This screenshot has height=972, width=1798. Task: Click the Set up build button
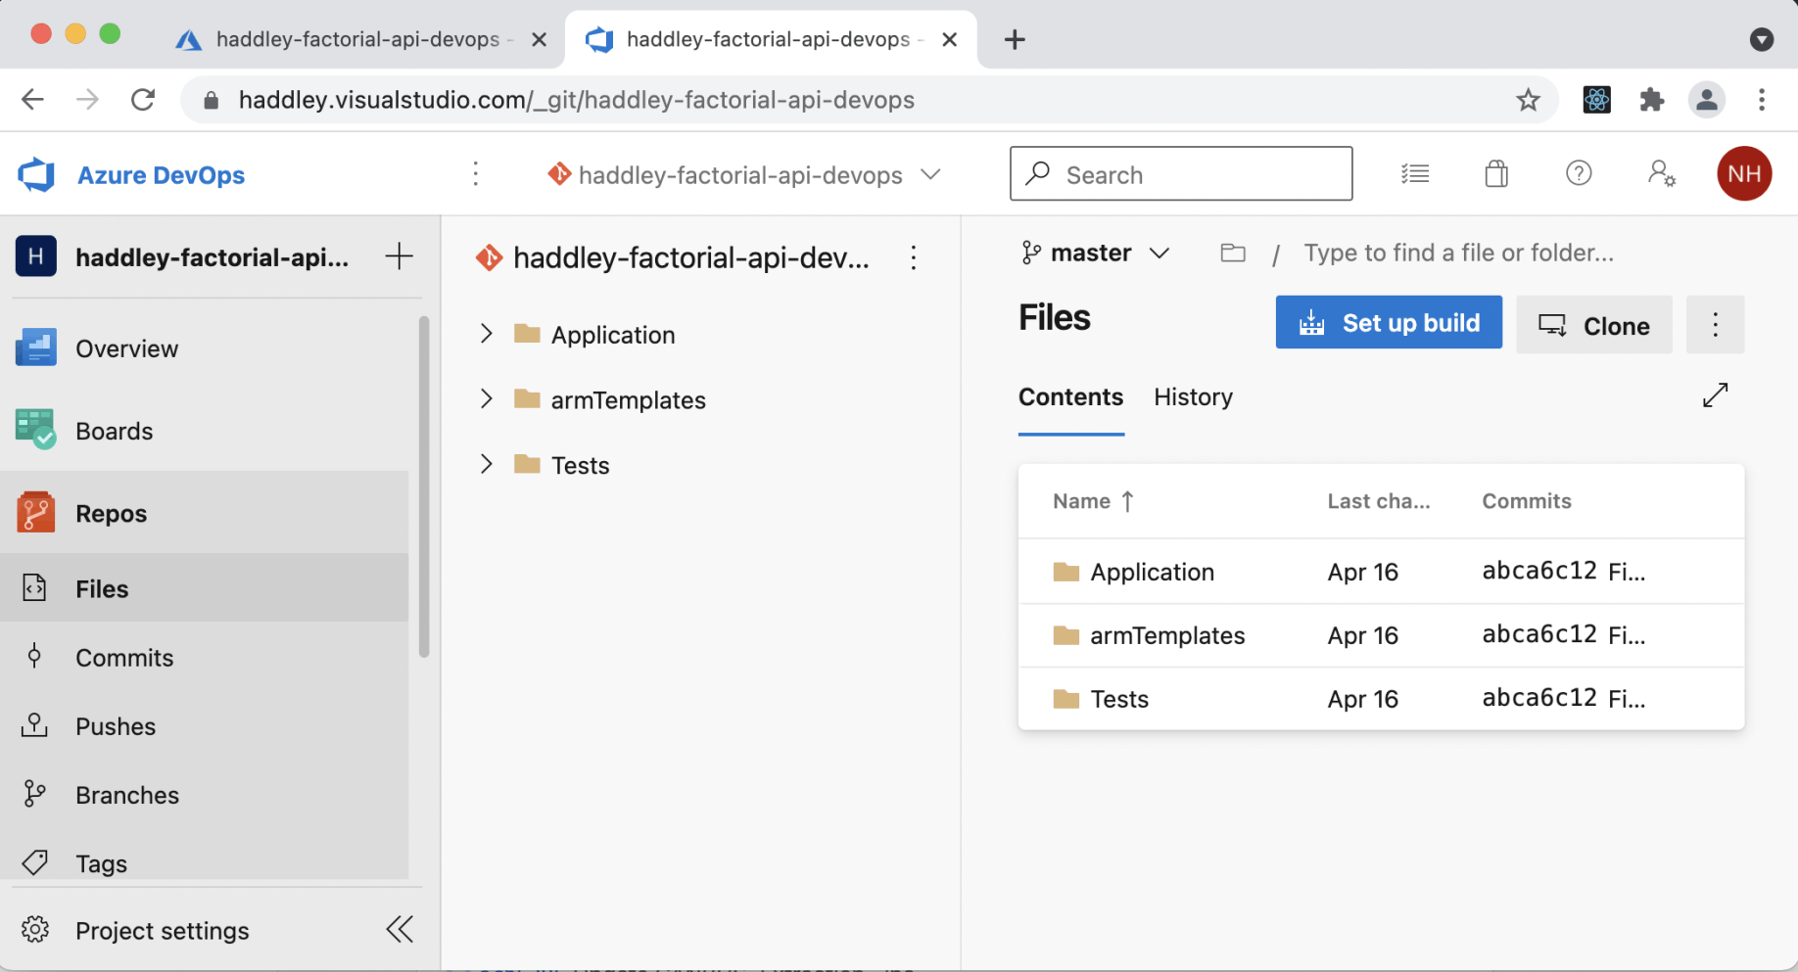[1388, 323]
